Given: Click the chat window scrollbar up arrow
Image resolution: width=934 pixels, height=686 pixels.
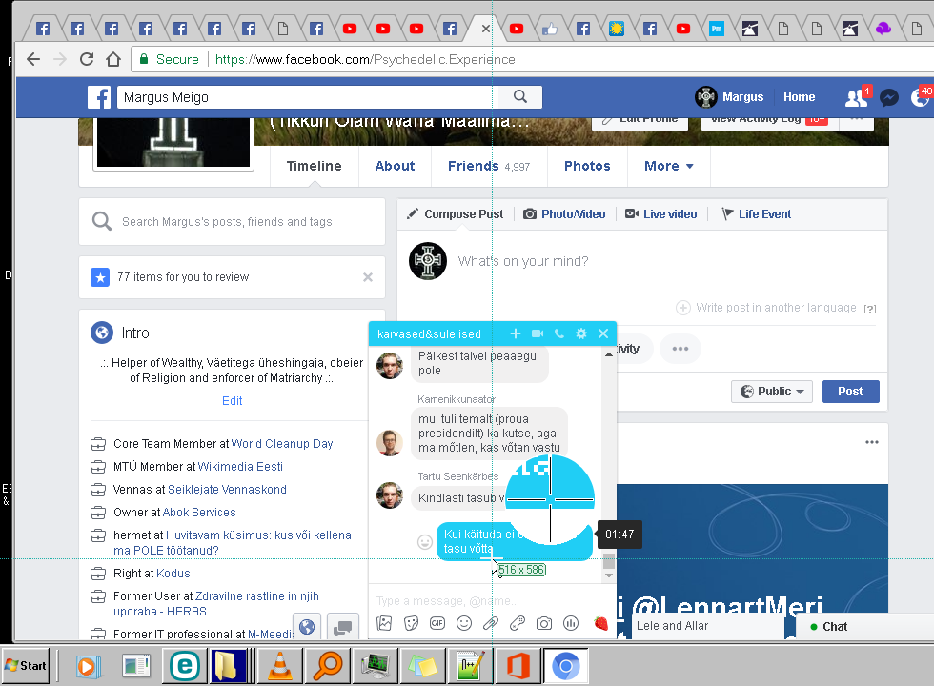Looking at the screenshot, I should 609,354.
